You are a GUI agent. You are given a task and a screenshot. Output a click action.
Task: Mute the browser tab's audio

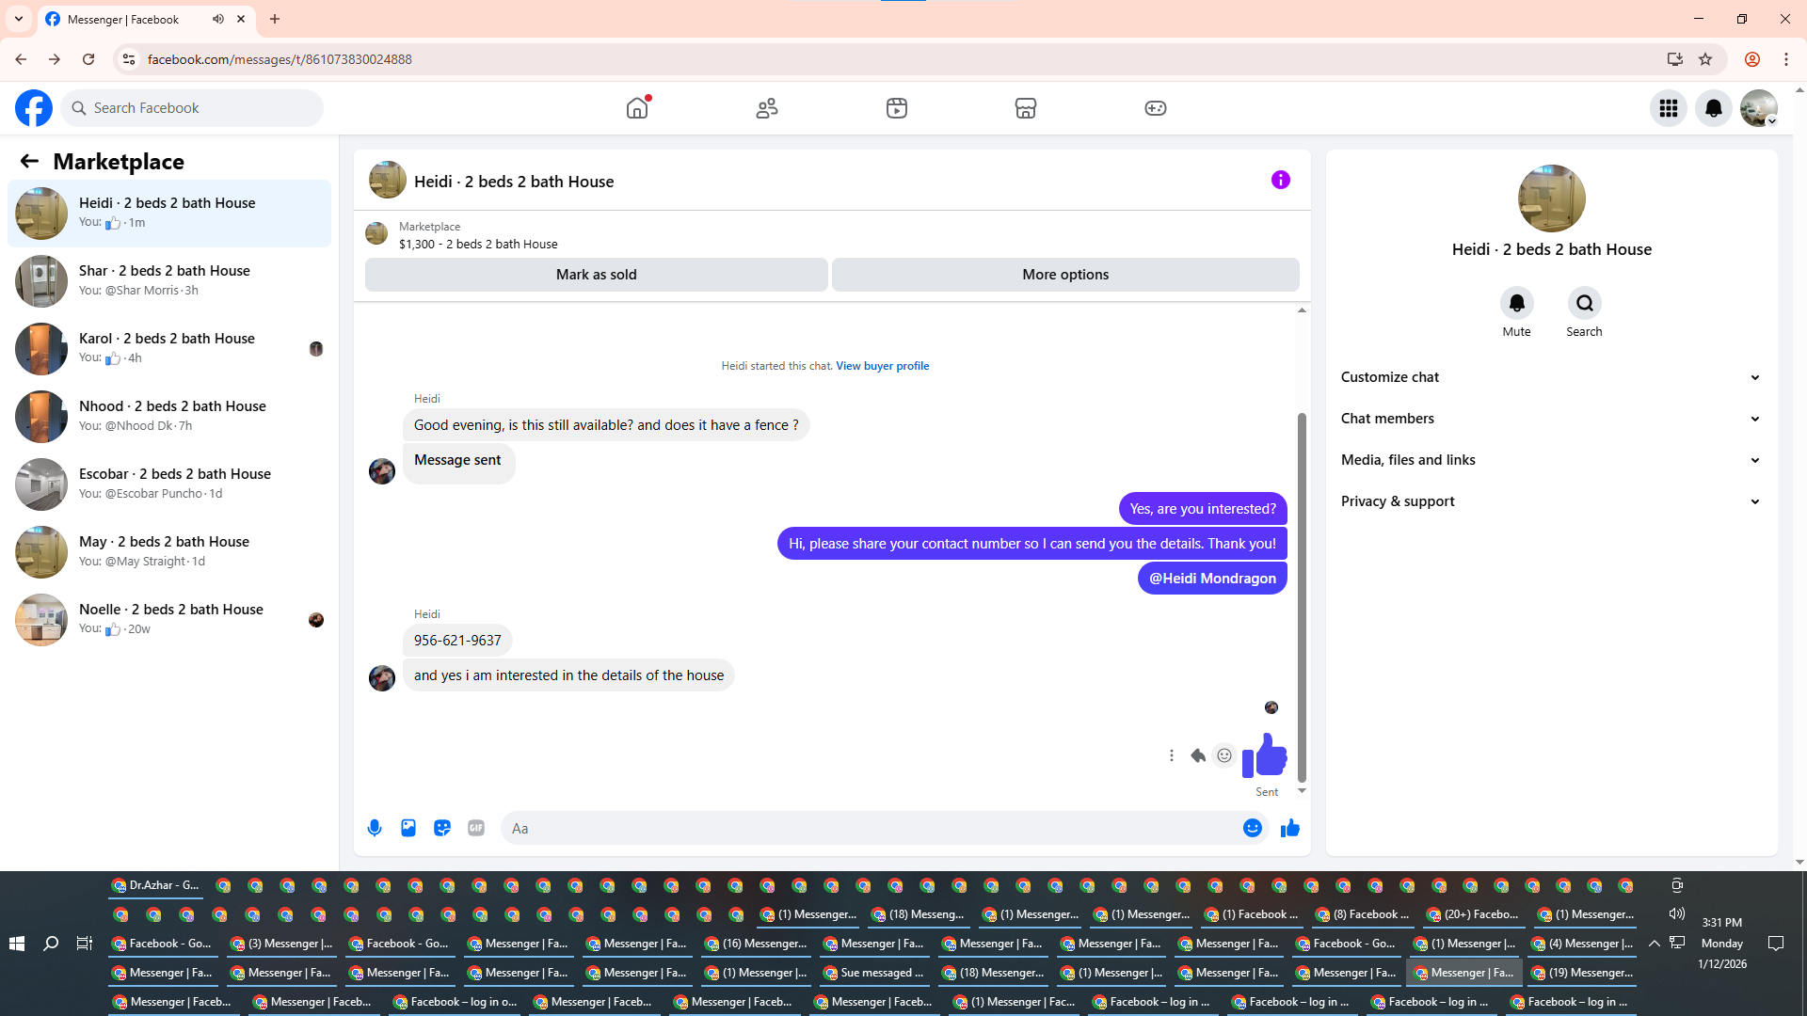218,19
